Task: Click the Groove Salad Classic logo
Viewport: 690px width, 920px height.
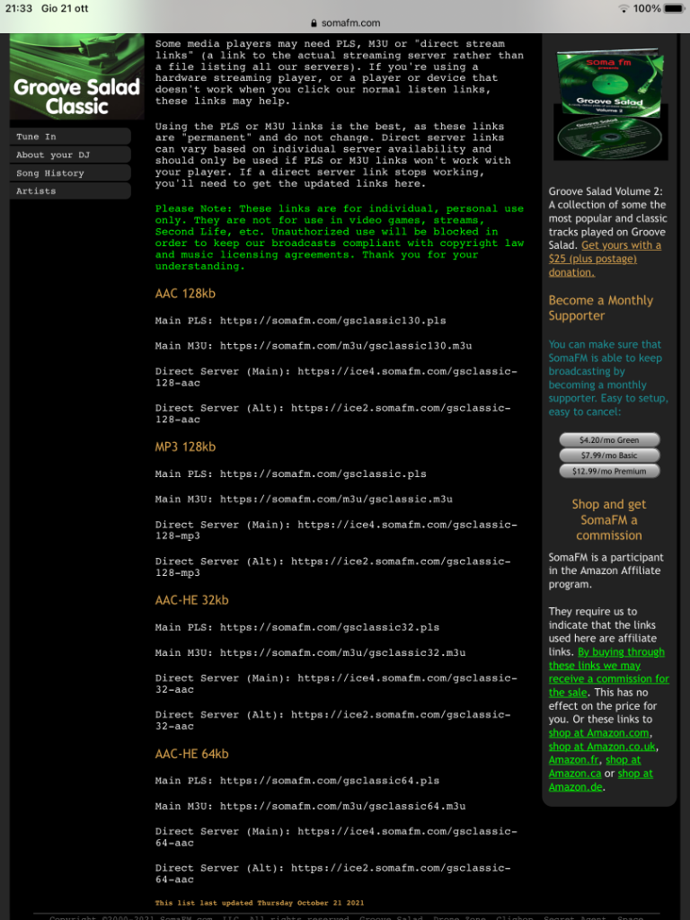Action: (x=77, y=76)
